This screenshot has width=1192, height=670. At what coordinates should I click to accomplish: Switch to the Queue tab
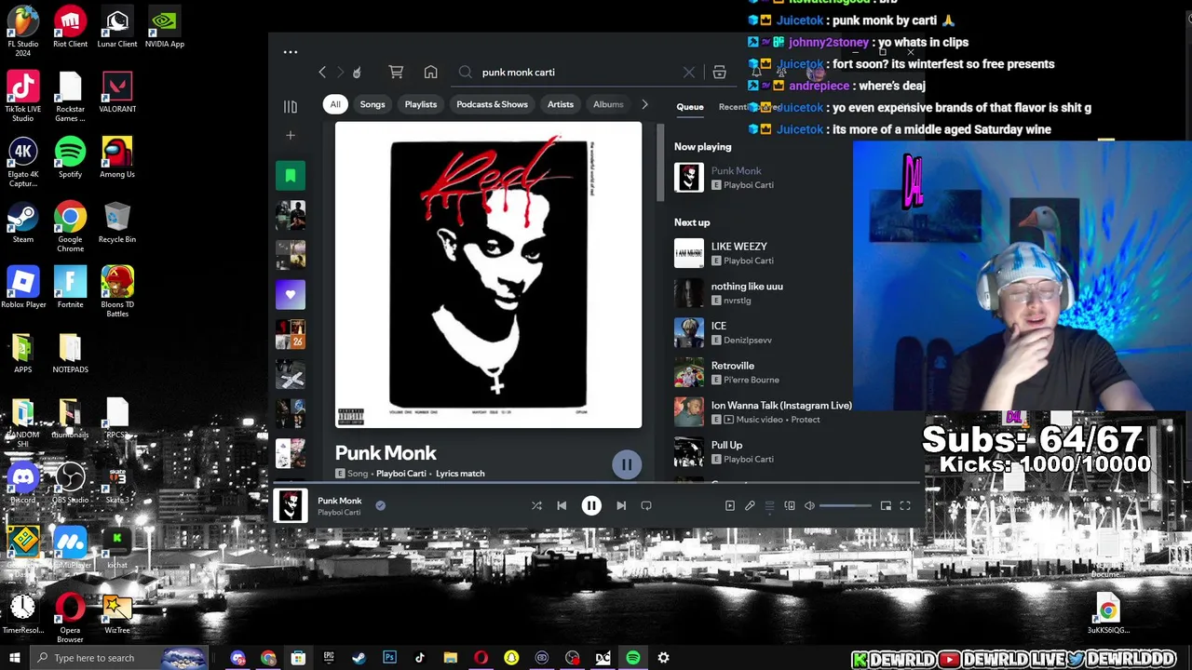click(x=690, y=106)
